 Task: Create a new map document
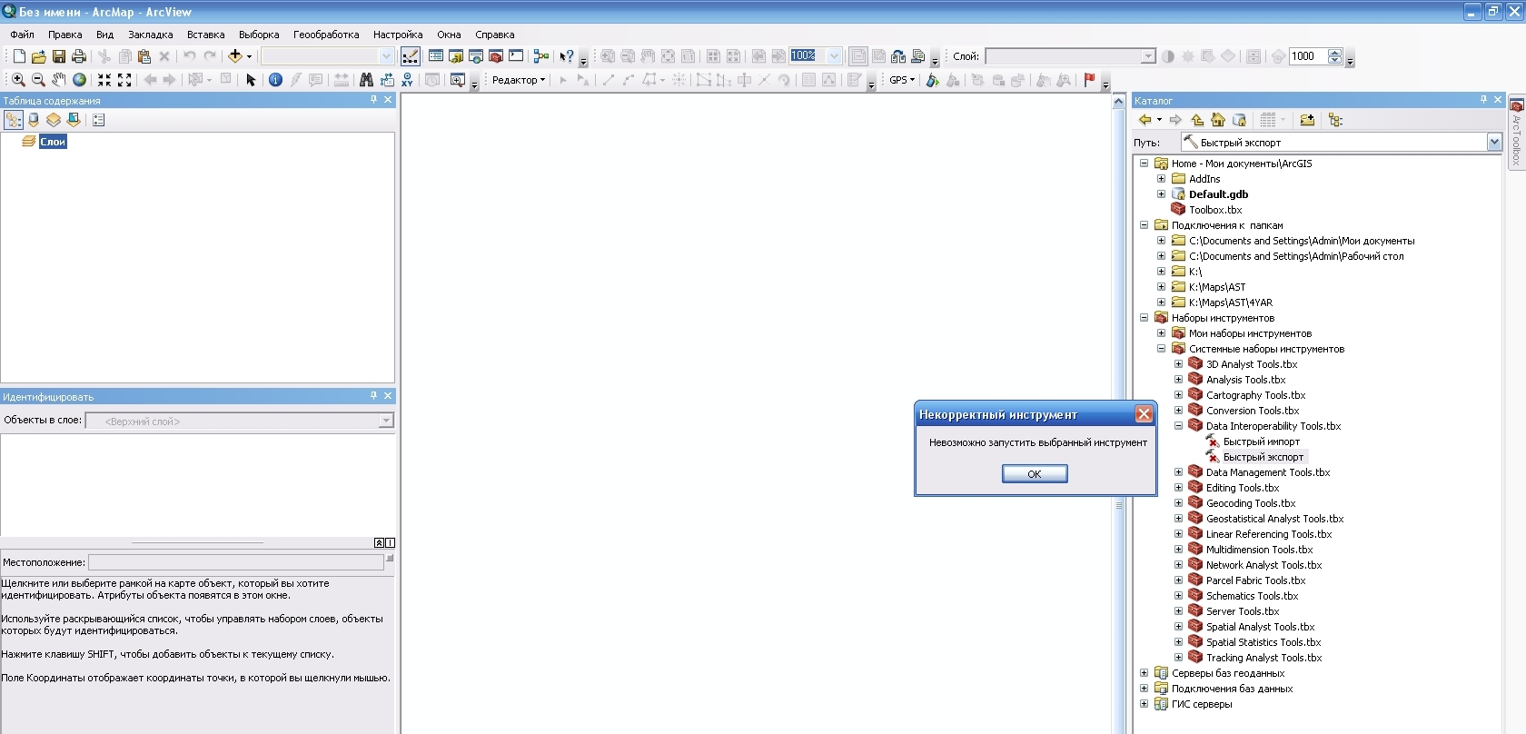coord(19,56)
